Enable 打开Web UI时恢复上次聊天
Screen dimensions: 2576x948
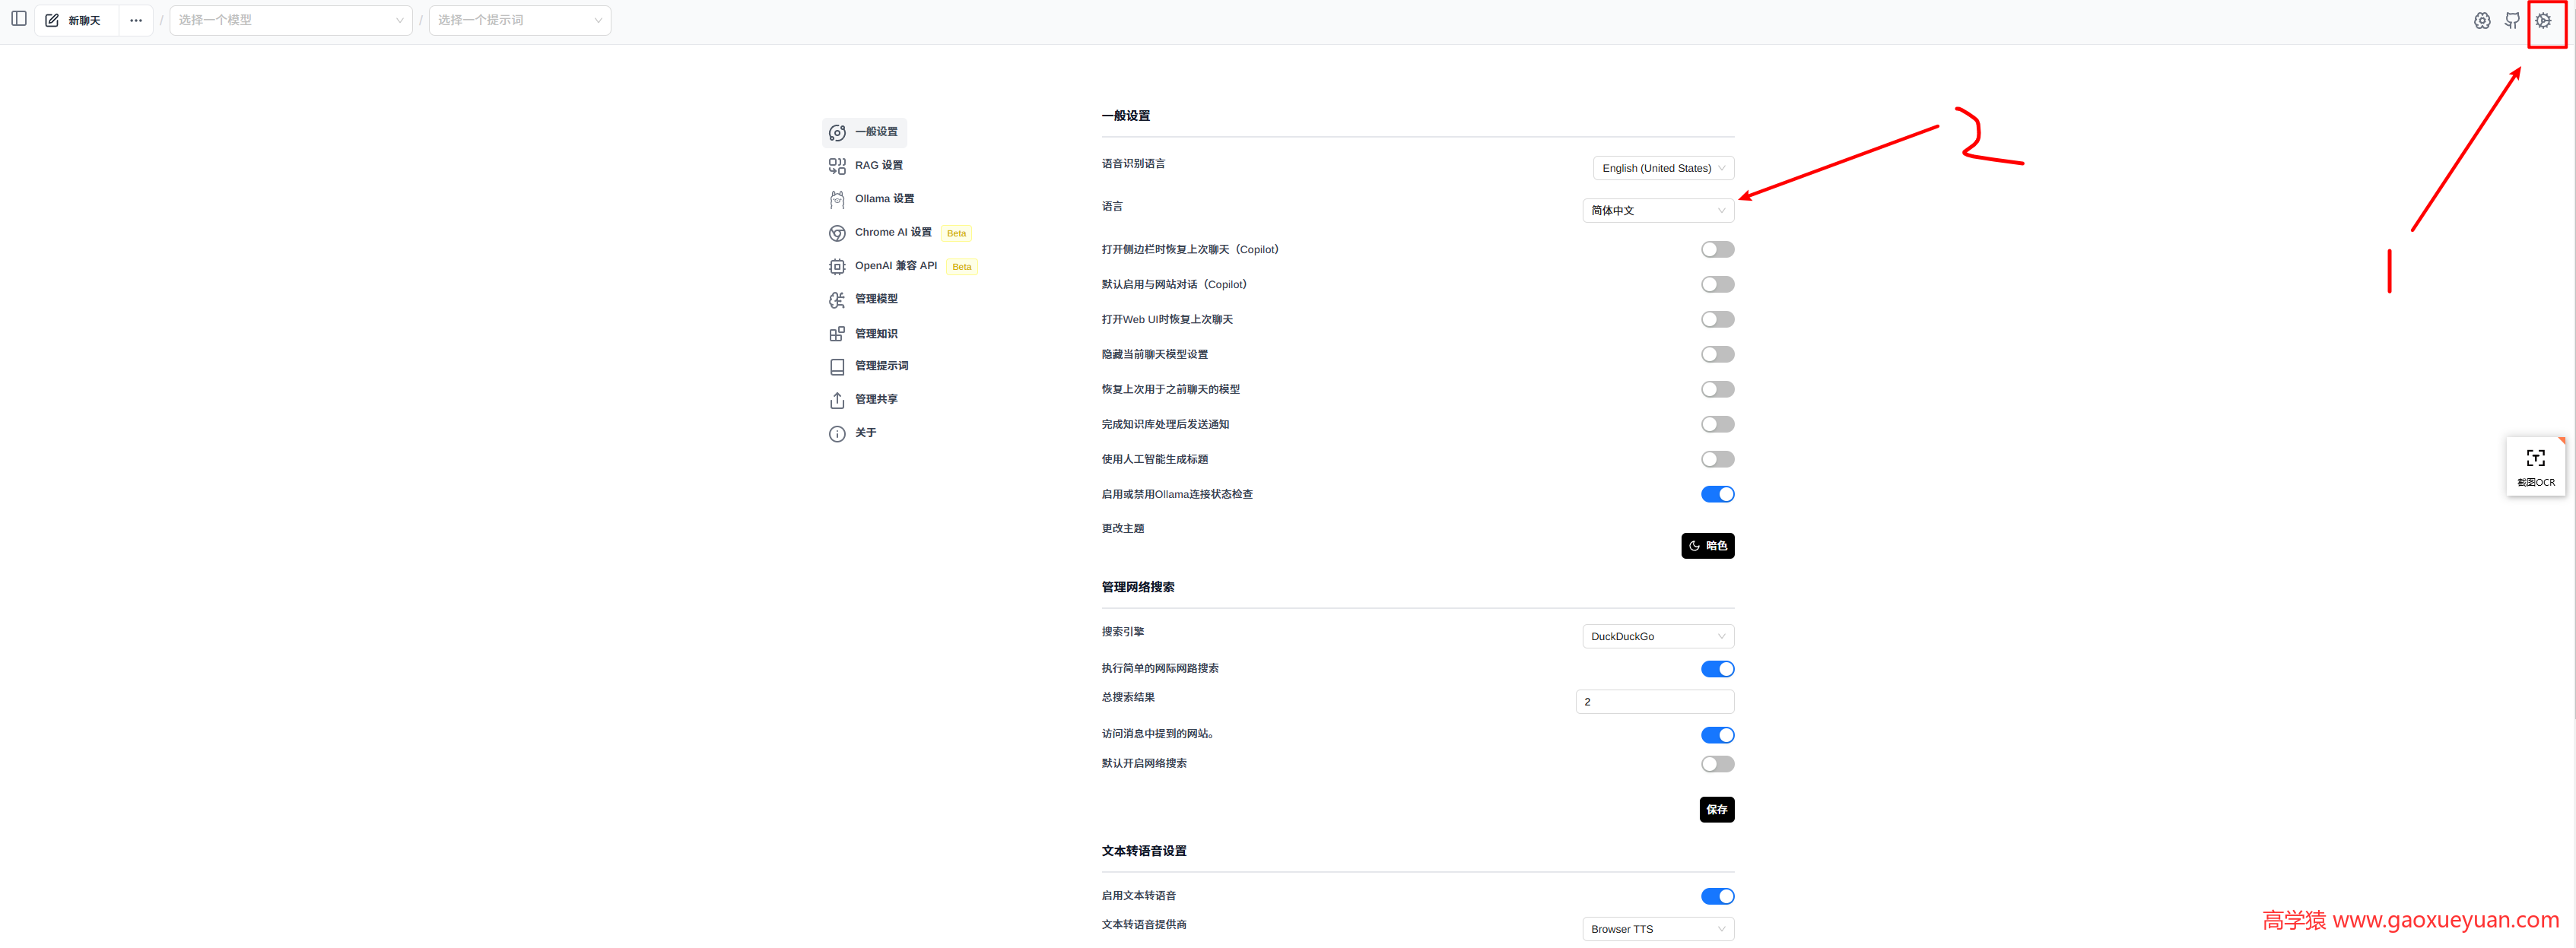(1717, 319)
